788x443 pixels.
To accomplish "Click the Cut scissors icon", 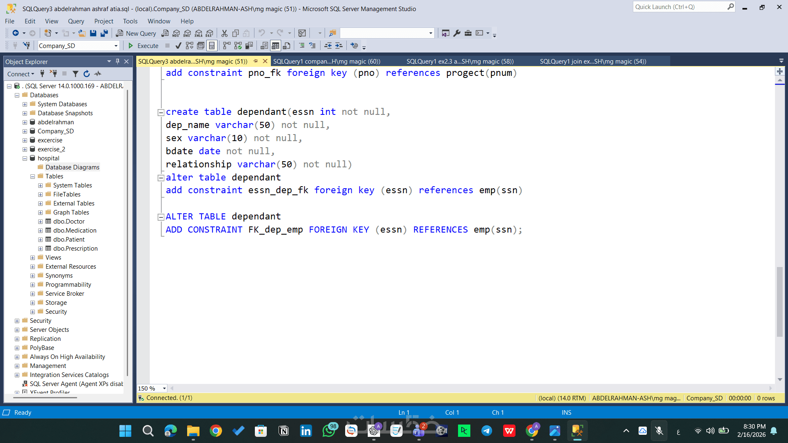I will click(x=224, y=33).
